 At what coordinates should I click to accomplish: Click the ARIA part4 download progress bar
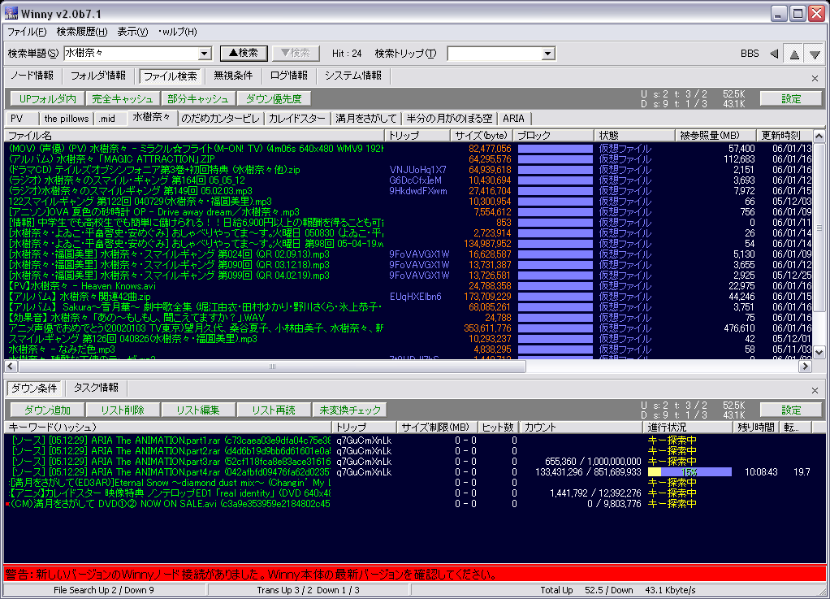coord(690,471)
